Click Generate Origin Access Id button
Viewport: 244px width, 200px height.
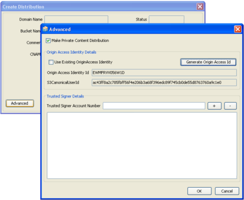[208, 62]
